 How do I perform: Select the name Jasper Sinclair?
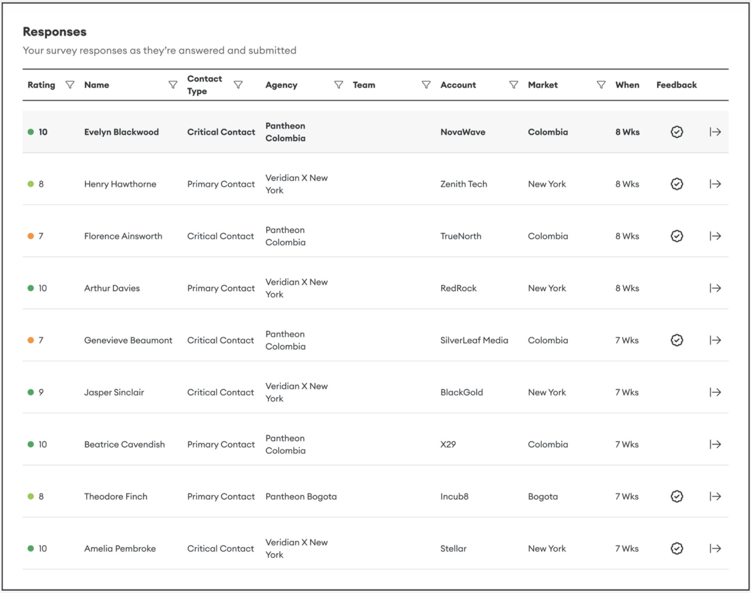point(114,392)
